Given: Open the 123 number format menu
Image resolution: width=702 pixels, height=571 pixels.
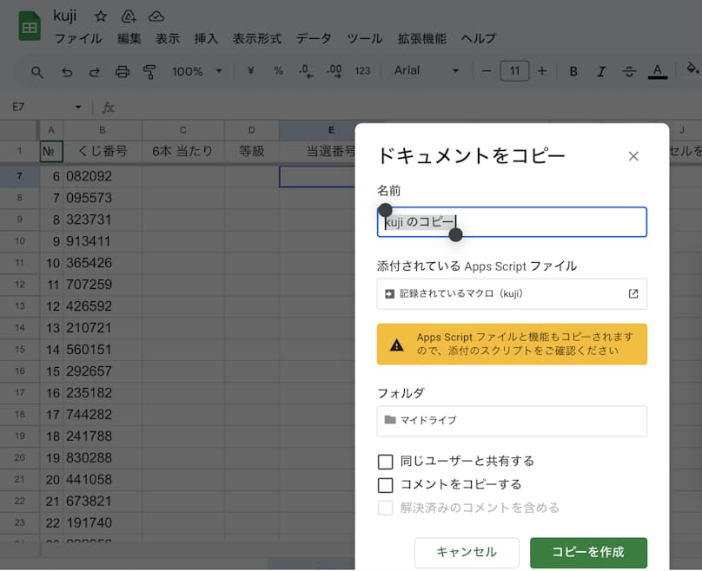Looking at the screenshot, I should click(x=362, y=71).
